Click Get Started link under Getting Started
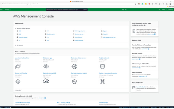This screenshot has height=109, width=174. click(42, 98)
